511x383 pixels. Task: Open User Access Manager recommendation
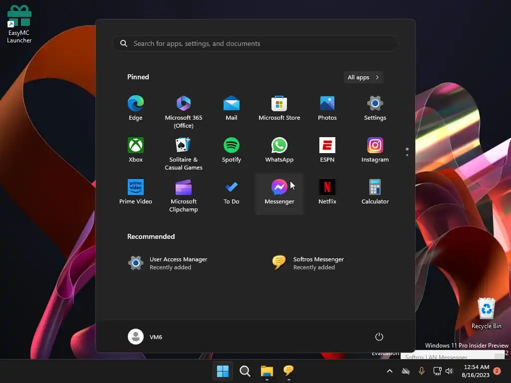[168, 263]
